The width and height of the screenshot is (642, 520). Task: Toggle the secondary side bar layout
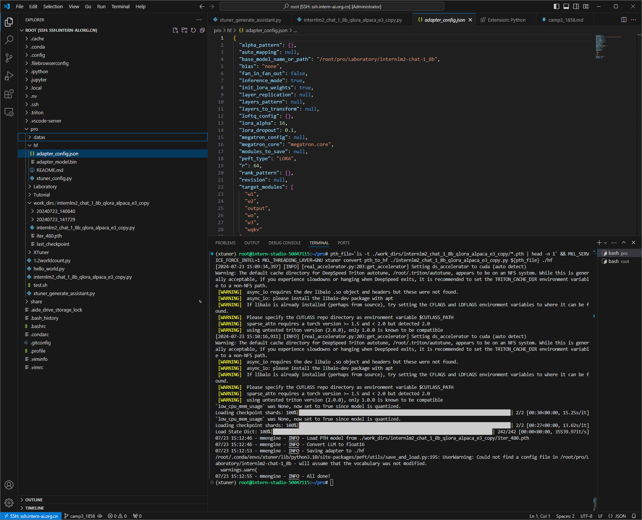[576, 6]
